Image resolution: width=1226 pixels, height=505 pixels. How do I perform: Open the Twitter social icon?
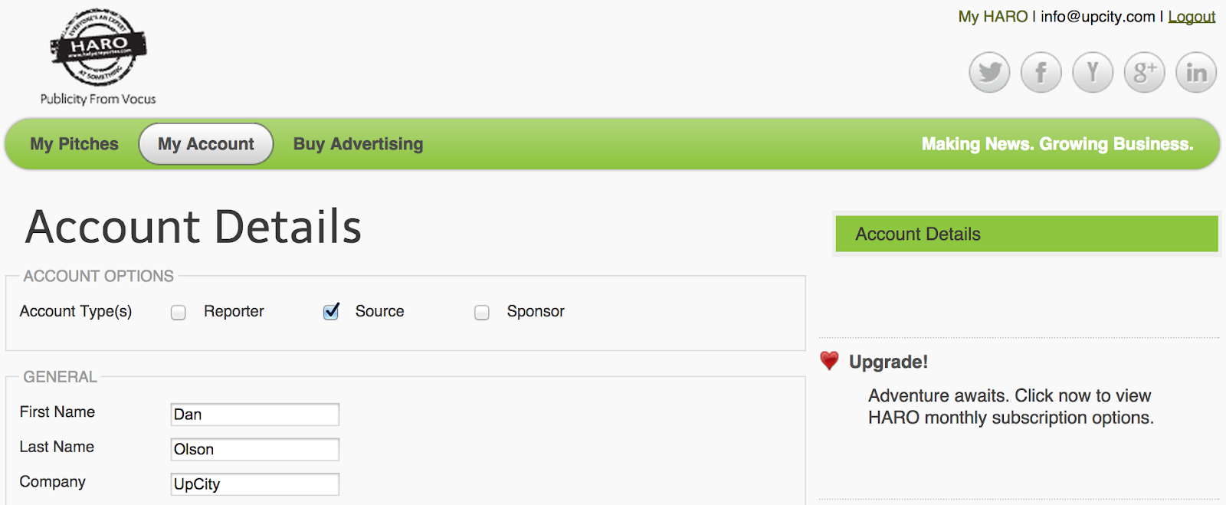(x=989, y=73)
